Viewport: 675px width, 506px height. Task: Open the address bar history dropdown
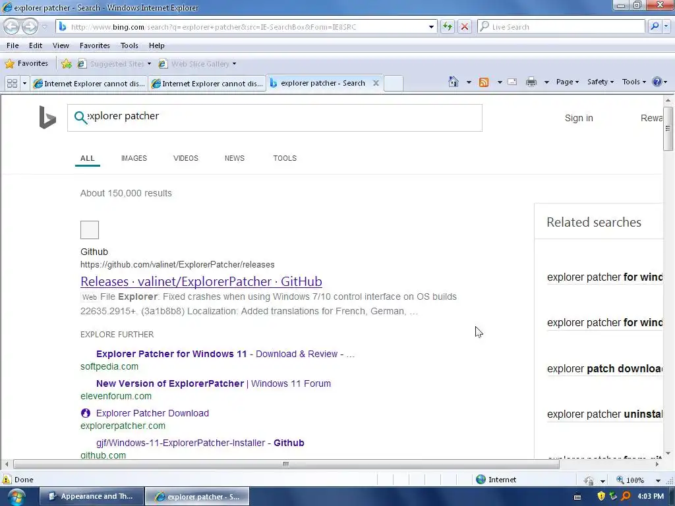(x=431, y=26)
